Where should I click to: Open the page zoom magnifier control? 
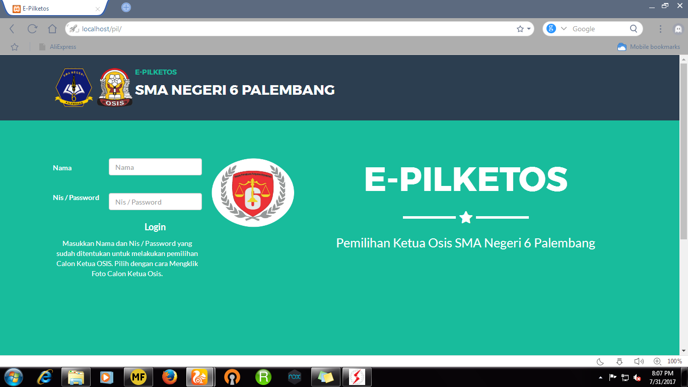(656, 361)
